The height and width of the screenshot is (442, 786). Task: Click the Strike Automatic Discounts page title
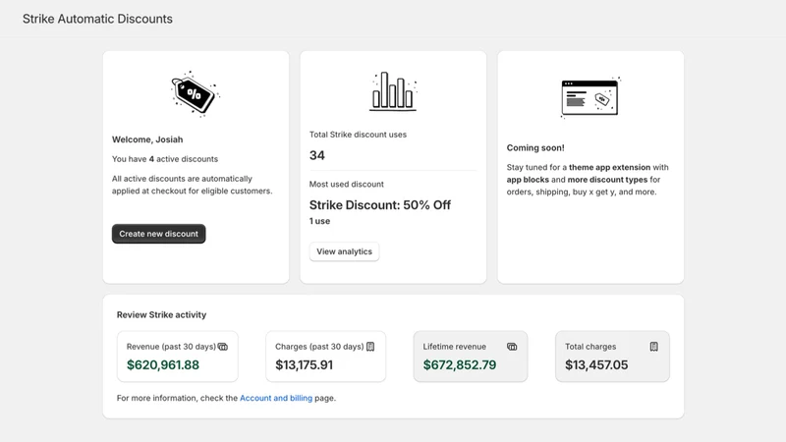click(97, 19)
